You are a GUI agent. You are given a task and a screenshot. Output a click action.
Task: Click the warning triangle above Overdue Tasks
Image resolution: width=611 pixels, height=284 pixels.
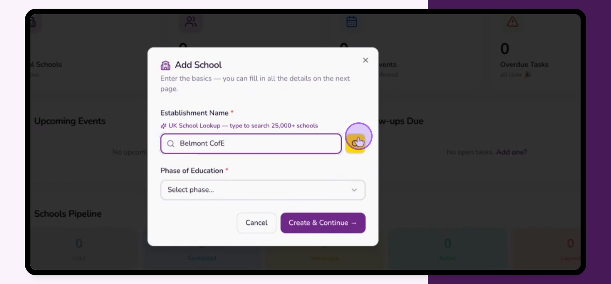(x=512, y=22)
